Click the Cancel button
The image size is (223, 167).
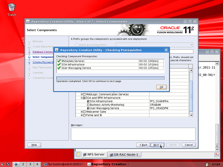(x=189, y=145)
